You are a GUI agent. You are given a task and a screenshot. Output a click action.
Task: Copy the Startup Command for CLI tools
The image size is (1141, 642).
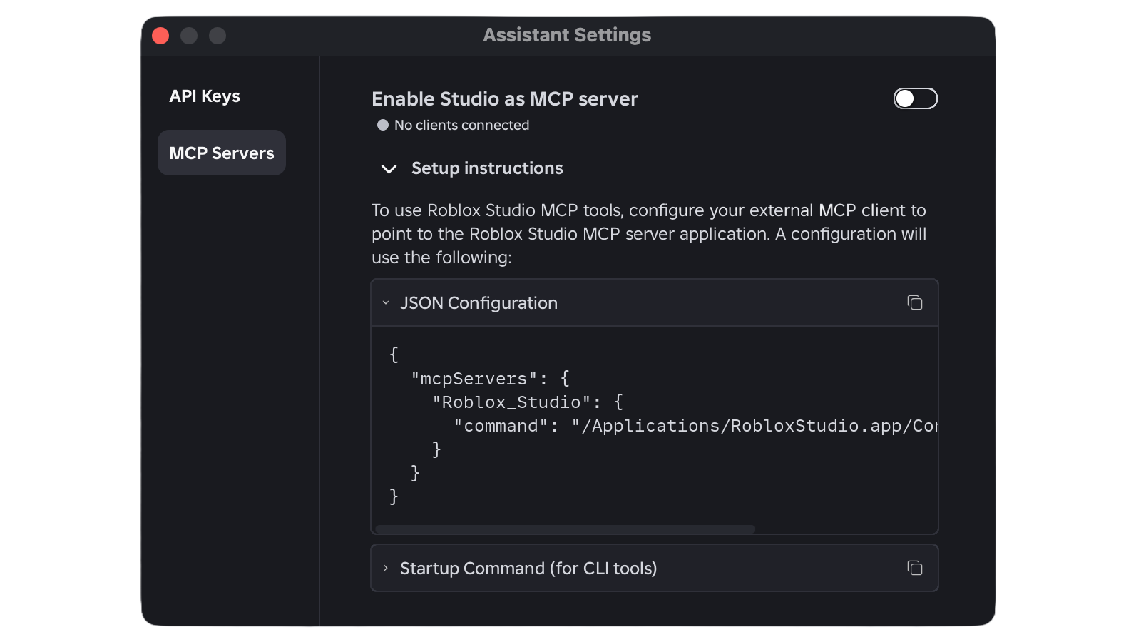coord(914,568)
